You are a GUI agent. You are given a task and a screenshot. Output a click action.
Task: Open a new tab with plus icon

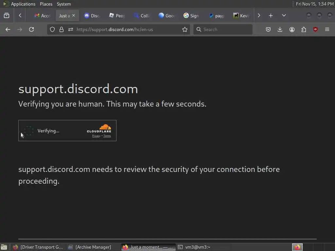271,16
